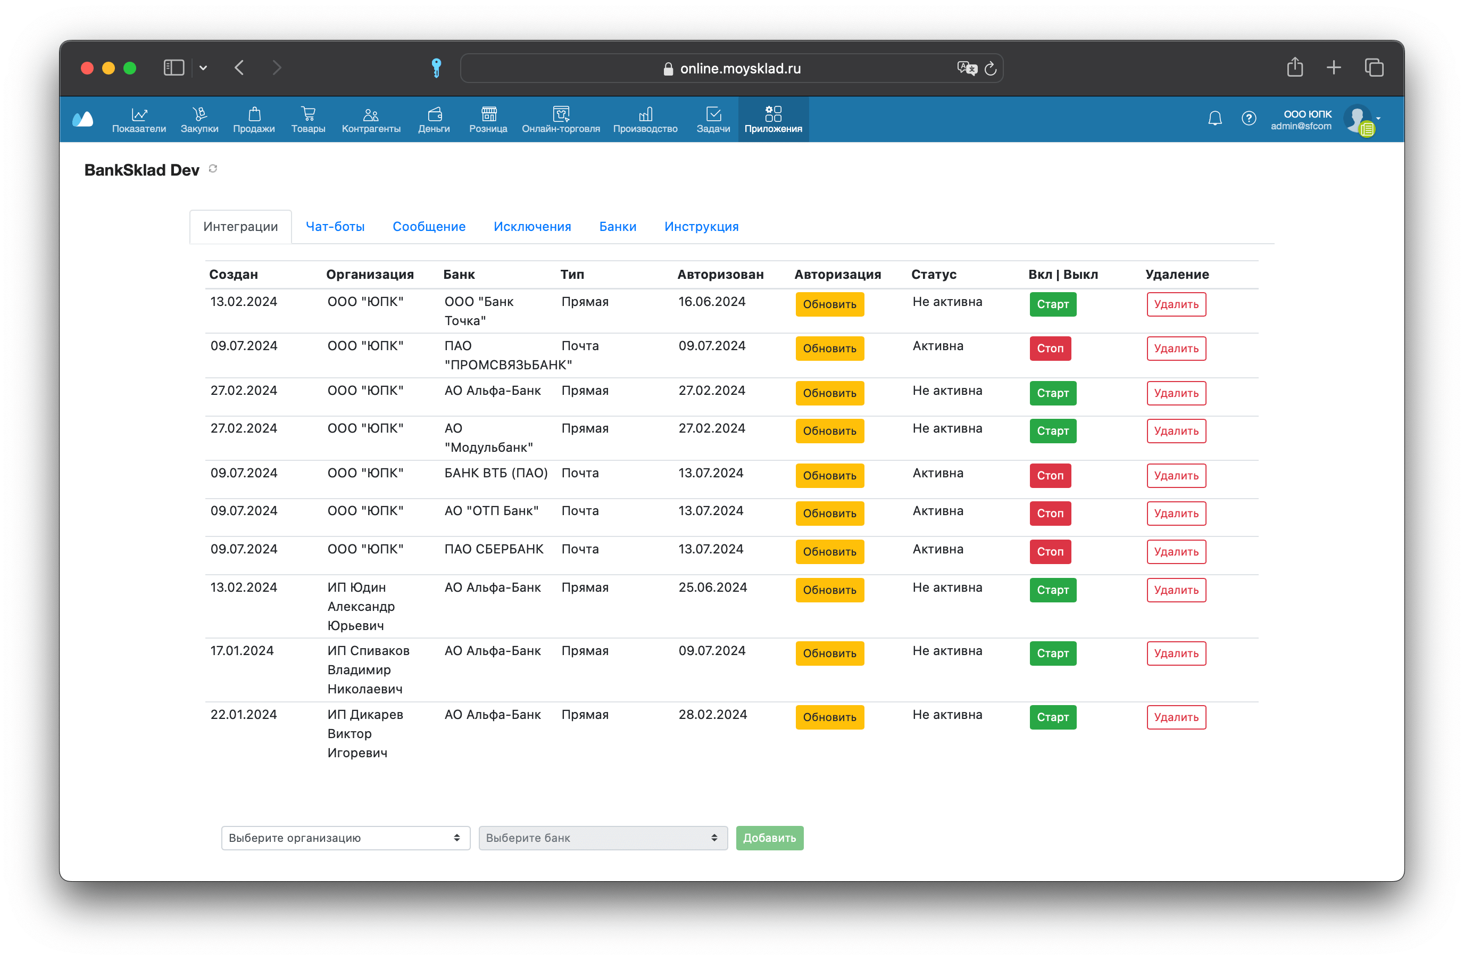Screen dimensions: 1464x960
Task: Stop the ПАО СБЕРБАНК integration
Action: pyautogui.click(x=1050, y=551)
